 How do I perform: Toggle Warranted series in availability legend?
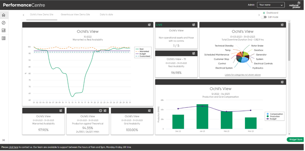click(142, 51)
